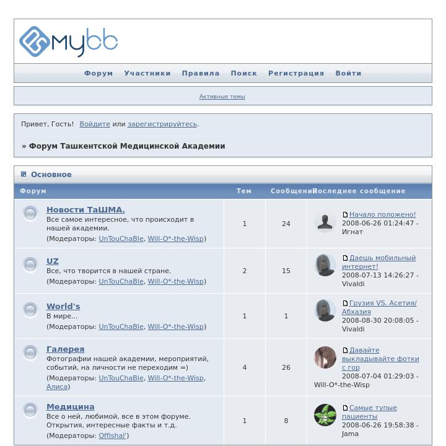Image resolution: width=446 pixels, height=446 pixels.
Task: Open the World's forum
Action: click(63, 307)
